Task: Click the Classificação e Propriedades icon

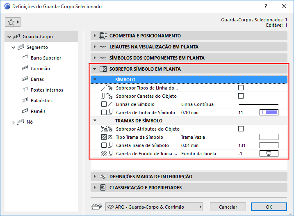Action: [x=103, y=188]
